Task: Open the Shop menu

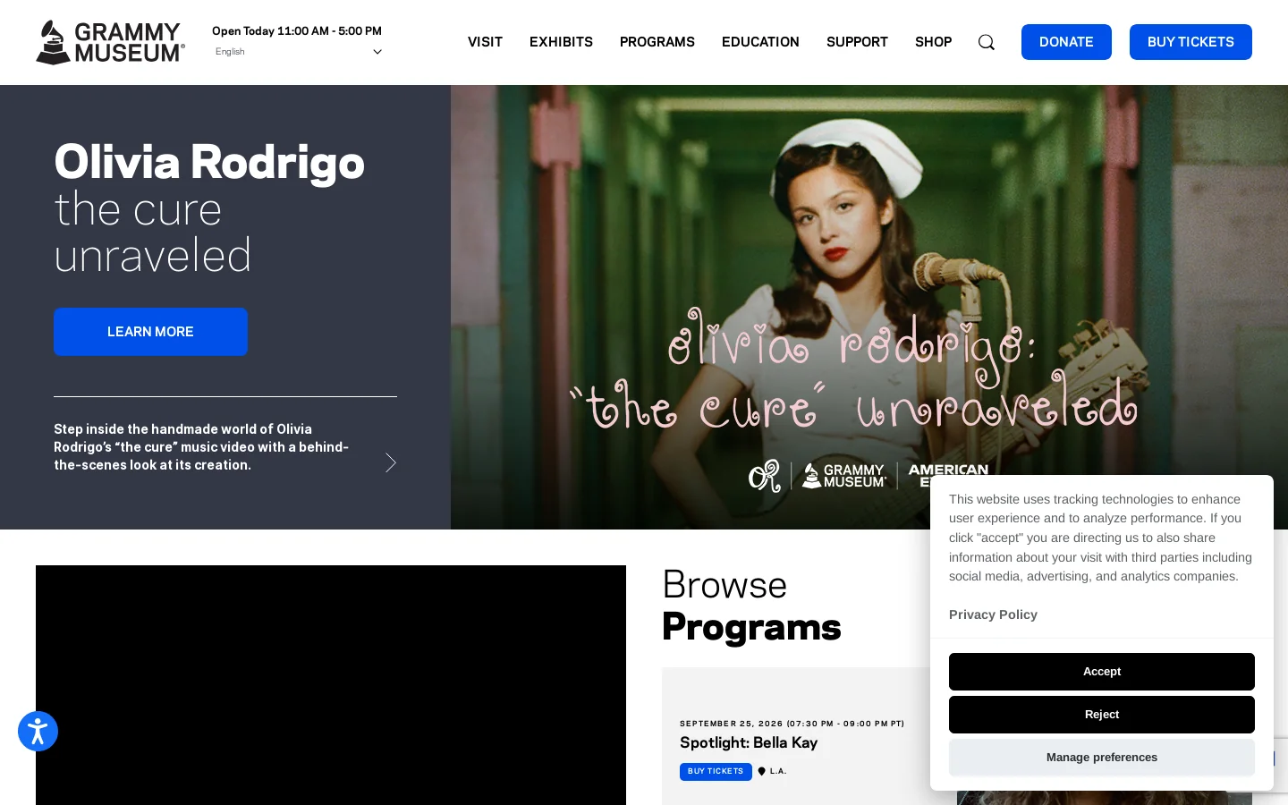Action: (x=933, y=42)
